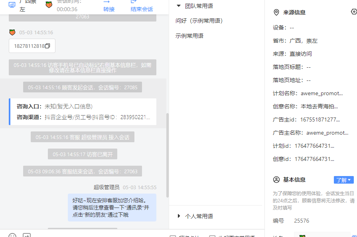Click the chat history scrollbar
Image resolution: width=357 pixels, height=237 pixels.
pos(168,155)
